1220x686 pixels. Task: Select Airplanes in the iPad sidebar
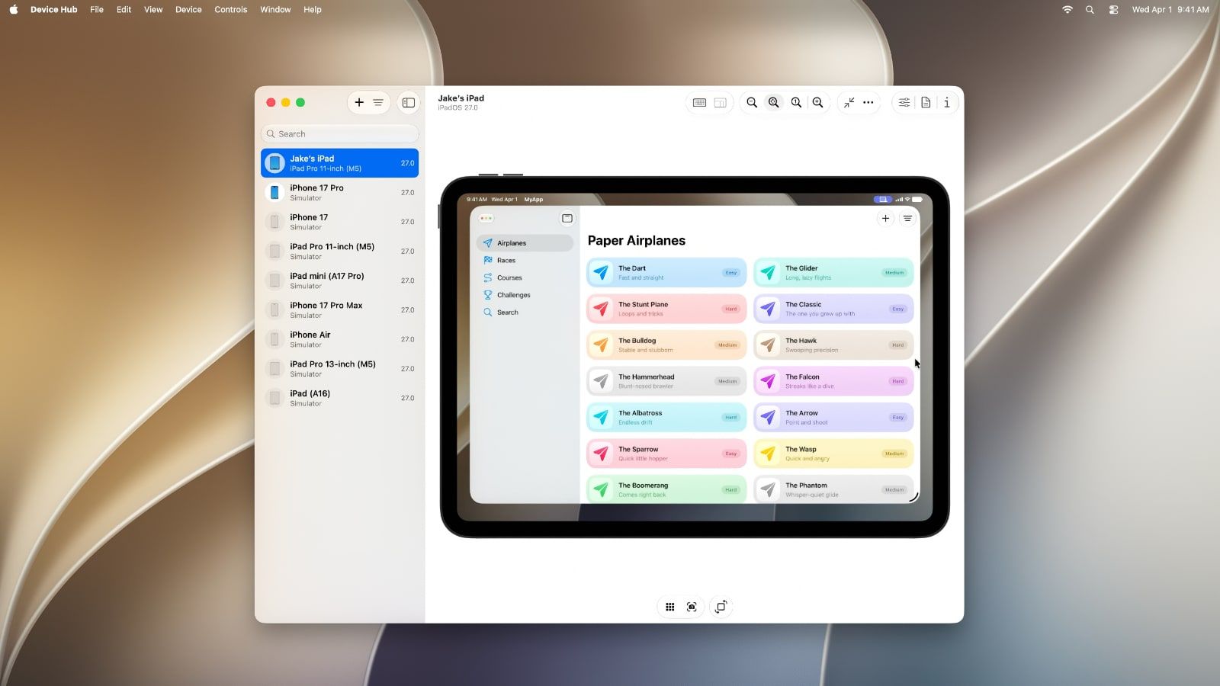[x=525, y=243]
